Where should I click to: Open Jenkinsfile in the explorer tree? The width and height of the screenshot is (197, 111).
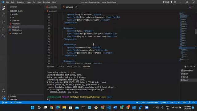[16, 24]
